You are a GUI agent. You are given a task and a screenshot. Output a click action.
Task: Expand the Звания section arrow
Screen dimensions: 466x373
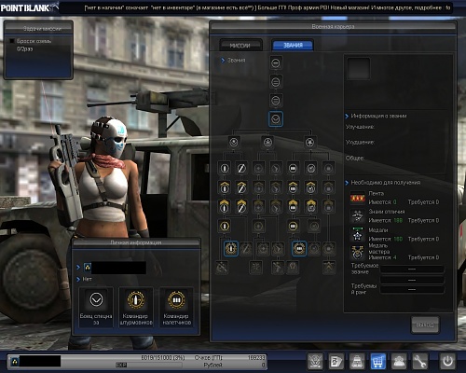[x=223, y=61]
